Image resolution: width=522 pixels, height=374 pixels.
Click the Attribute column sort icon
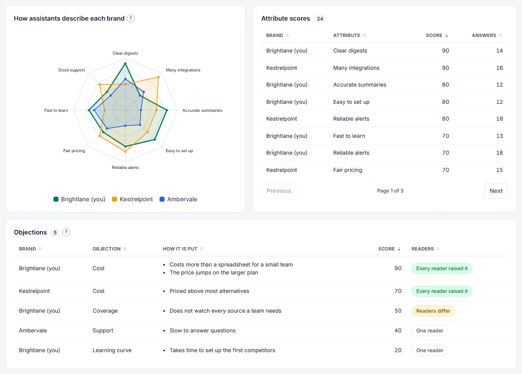[365, 36]
